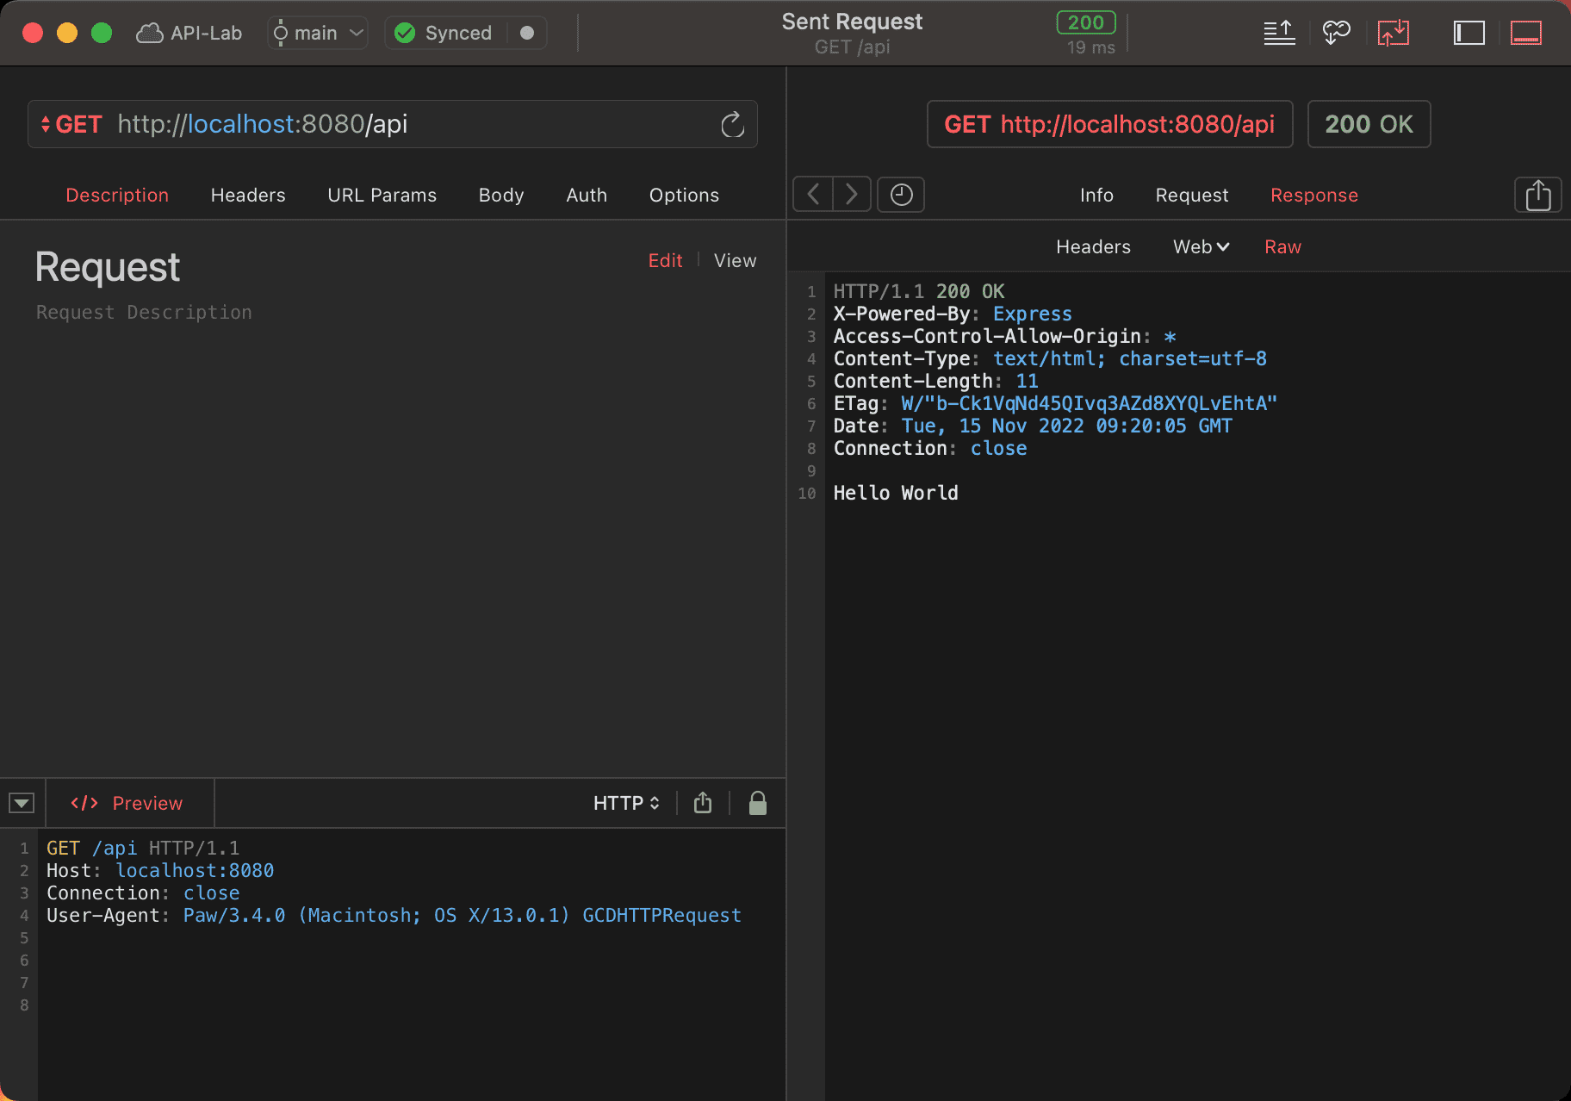The width and height of the screenshot is (1571, 1101).
Task: Show response Headers sub-tab
Action: coord(1093,246)
